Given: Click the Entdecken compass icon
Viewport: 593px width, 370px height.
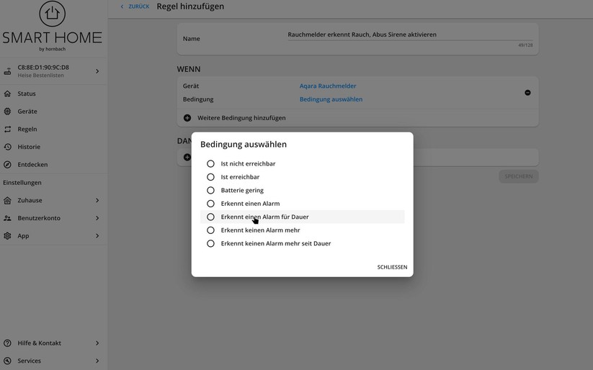Looking at the screenshot, I should coord(8,165).
